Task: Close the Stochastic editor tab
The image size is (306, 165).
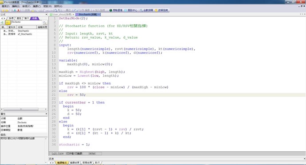Action: [99, 15]
